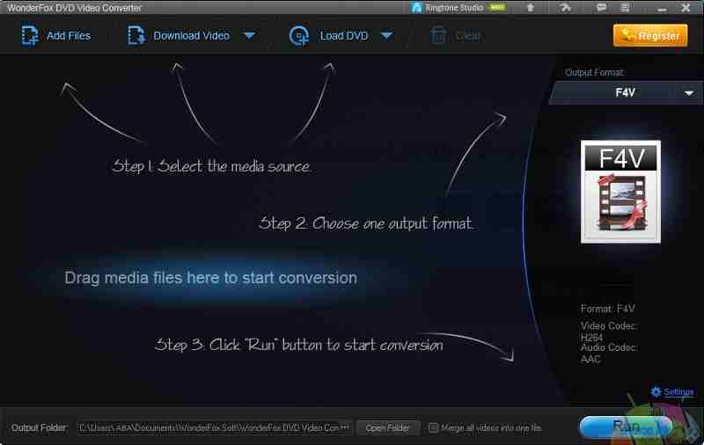The image size is (704, 445).
Task: Open the Settings link
Action: pyautogui.click(x=678, y=392)
